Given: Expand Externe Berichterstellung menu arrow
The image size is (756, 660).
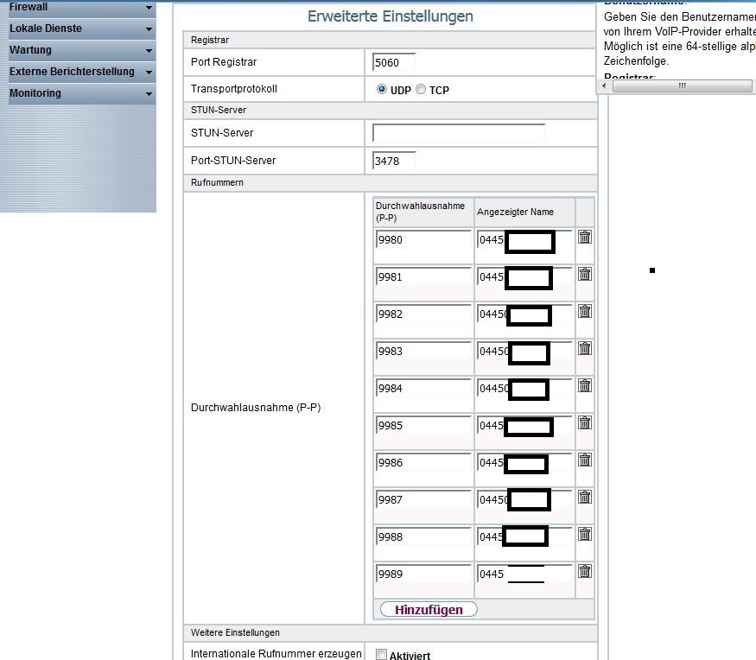Looking at the screenshot, I should [149, 73].
